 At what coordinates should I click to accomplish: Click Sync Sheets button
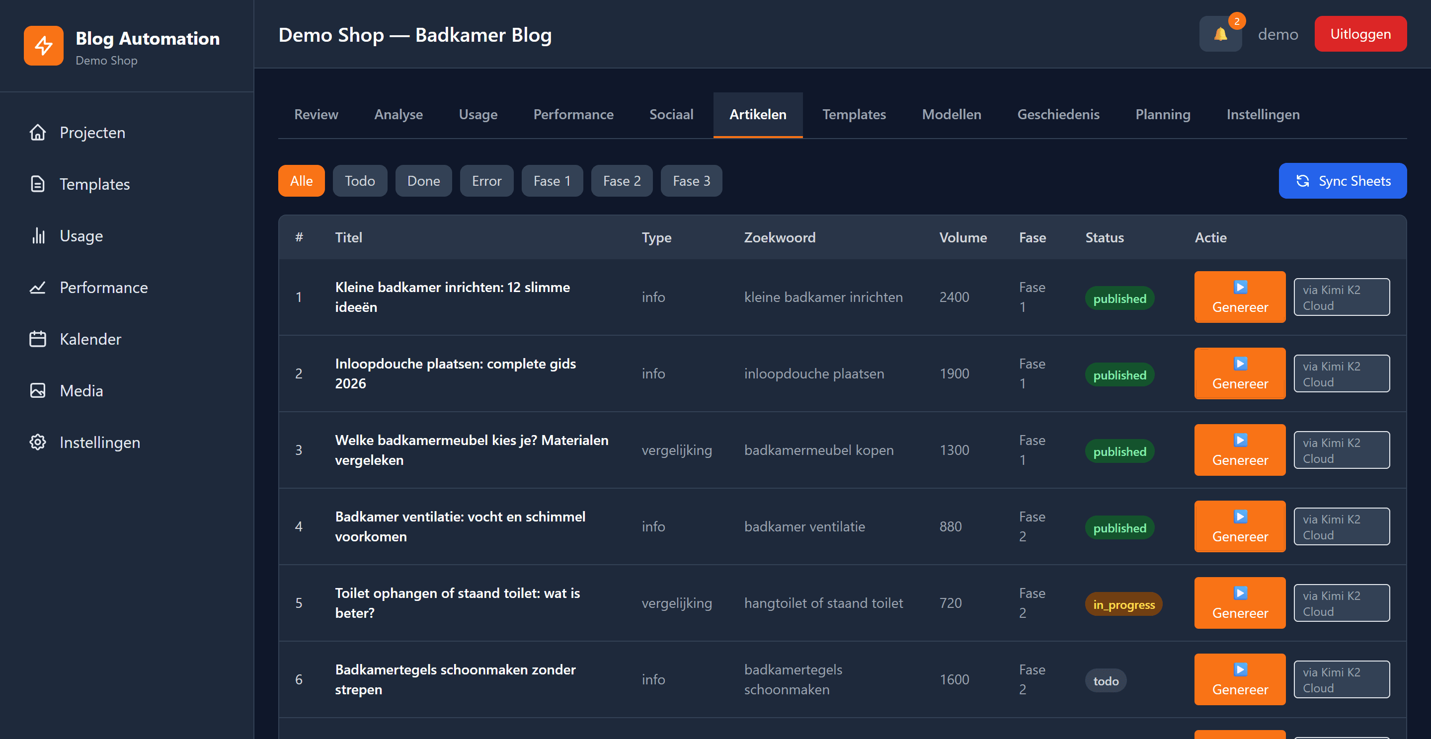(x=1343, y=181)
